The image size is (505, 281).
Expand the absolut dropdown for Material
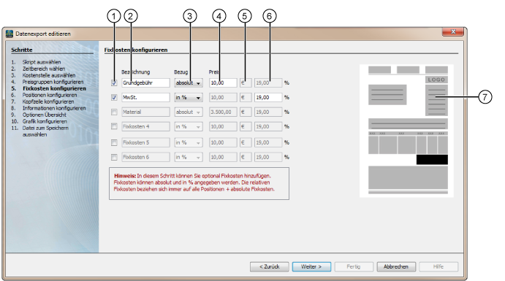click(x=189, y=112)
